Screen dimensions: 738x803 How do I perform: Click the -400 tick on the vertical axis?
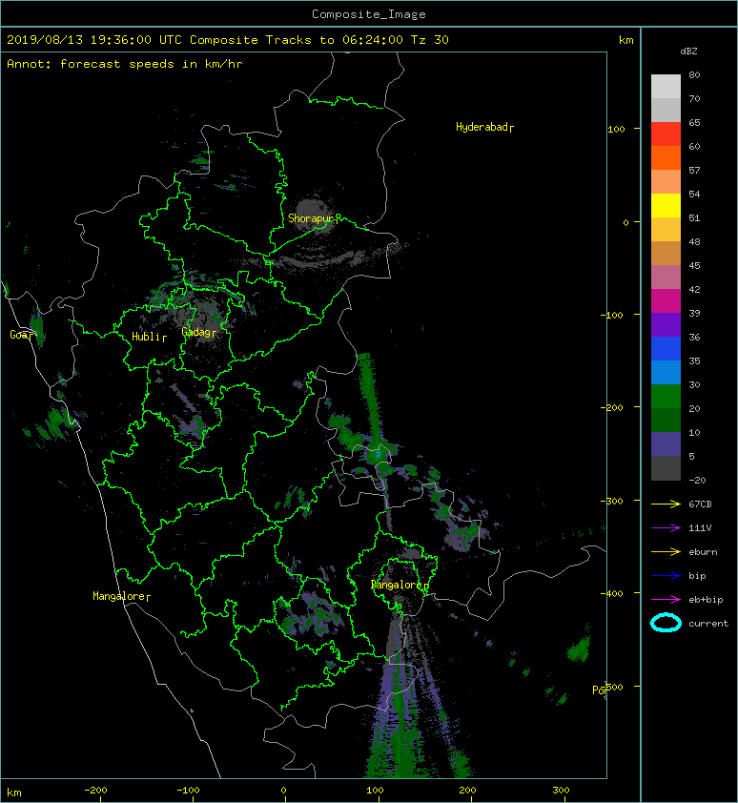point(612,593)
